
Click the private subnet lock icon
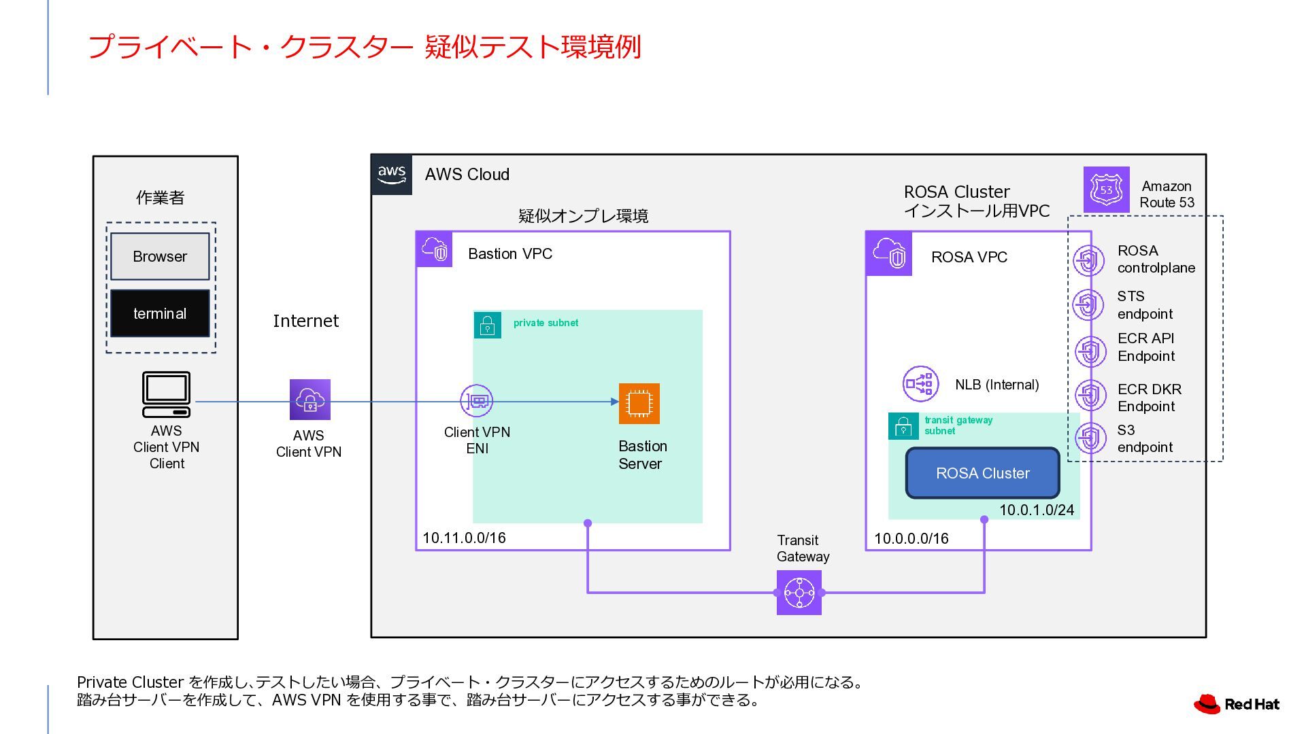pos(487,326)
